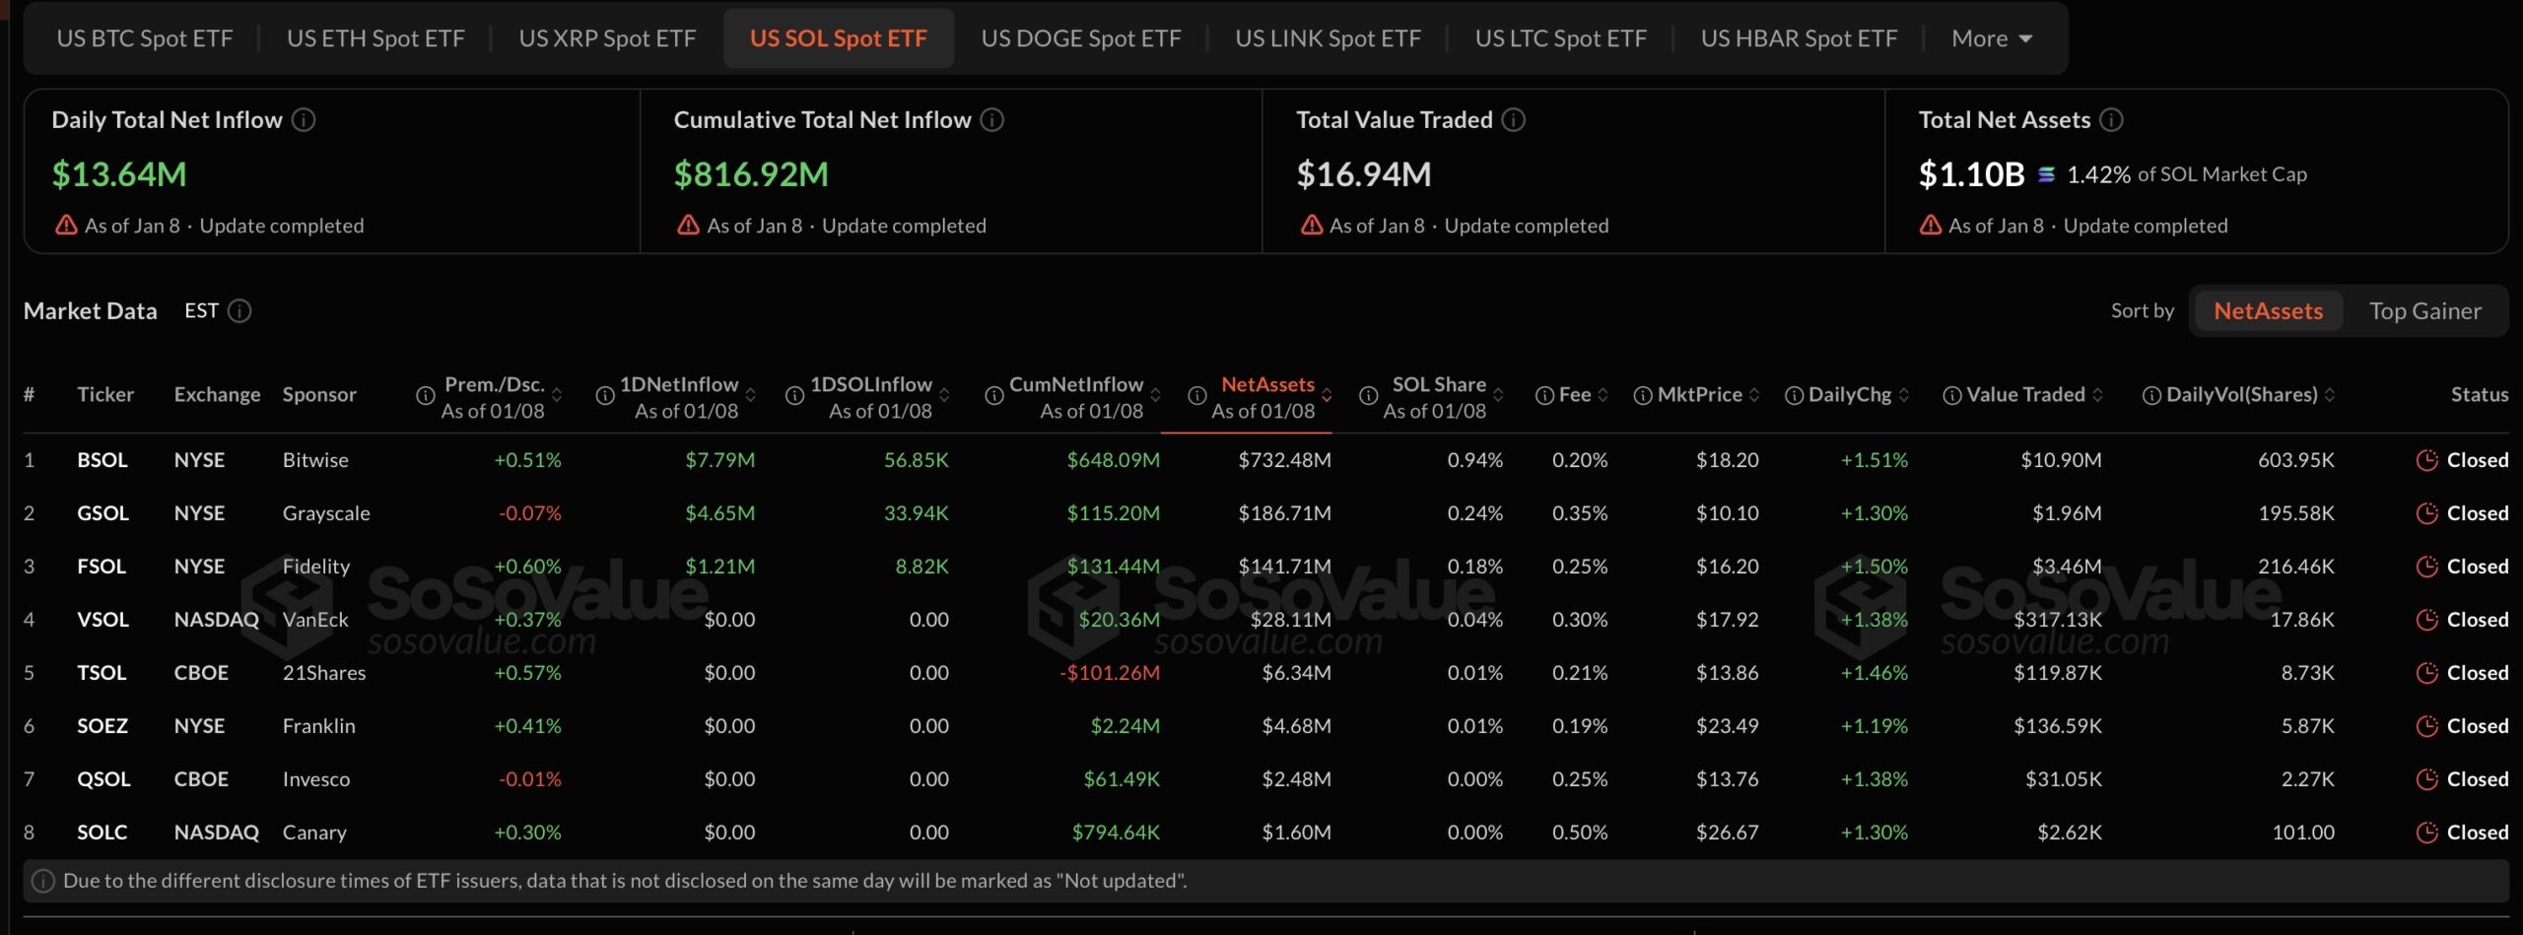
Task: Click the info icon beside Market Data EST
Action: (238, 311)
